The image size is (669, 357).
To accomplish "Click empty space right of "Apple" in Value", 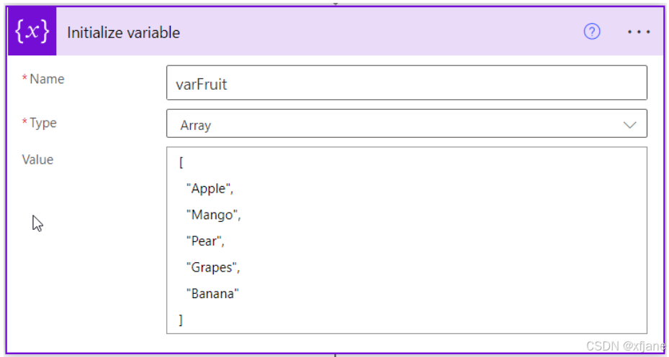I will (432, 189).
